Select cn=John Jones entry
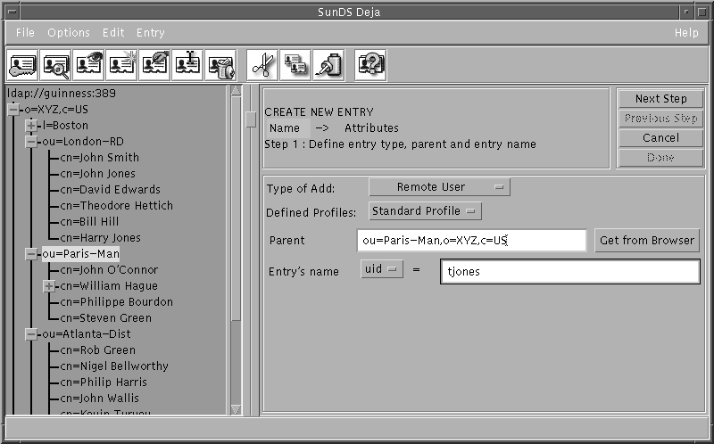 [x=98, y=173]
